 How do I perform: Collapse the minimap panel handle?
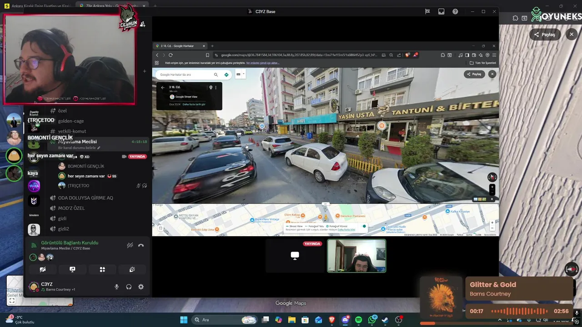(x=326, y=204)
